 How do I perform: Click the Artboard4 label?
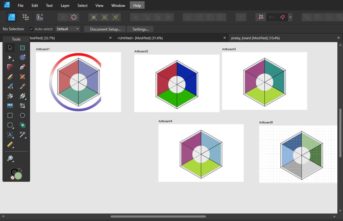165,121
